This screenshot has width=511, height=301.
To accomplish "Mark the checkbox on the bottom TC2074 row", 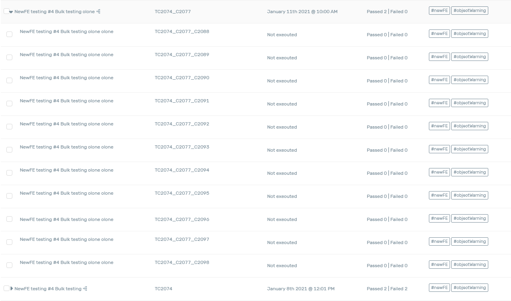I will [x=6, y=288].
